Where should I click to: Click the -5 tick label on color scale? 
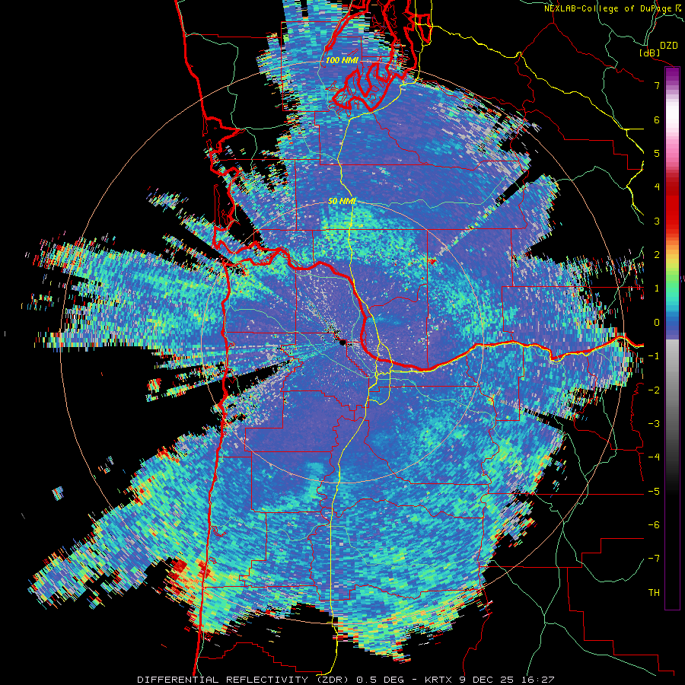(654, 492)
